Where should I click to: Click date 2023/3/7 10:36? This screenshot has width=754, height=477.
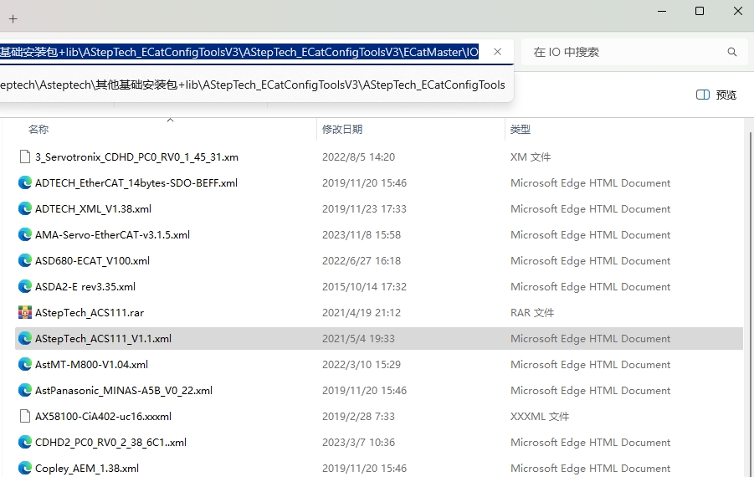359,443
